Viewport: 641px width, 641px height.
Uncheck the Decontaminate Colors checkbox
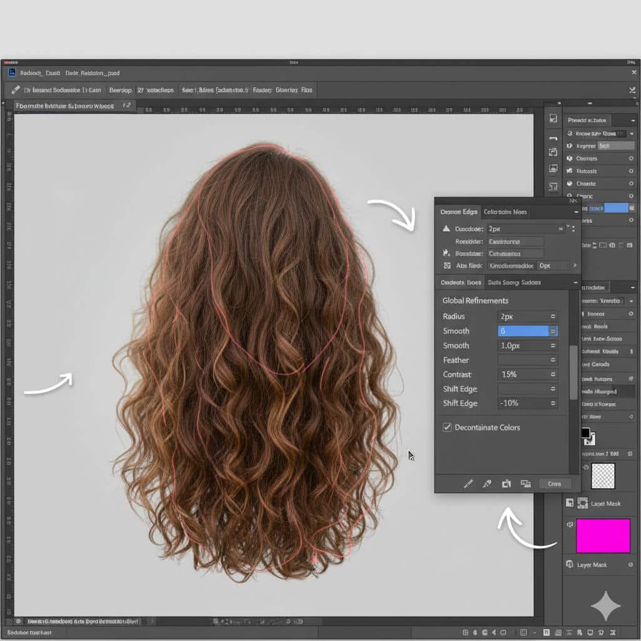tap(446, 428)
